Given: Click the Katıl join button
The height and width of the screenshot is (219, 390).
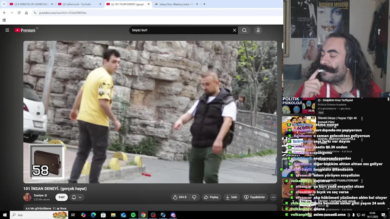Looking at the screenshot, I should click(x=62, y=197).
